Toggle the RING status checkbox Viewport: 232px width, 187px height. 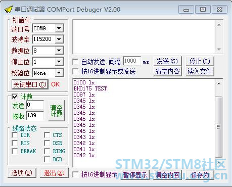click(x=47, y=151)
